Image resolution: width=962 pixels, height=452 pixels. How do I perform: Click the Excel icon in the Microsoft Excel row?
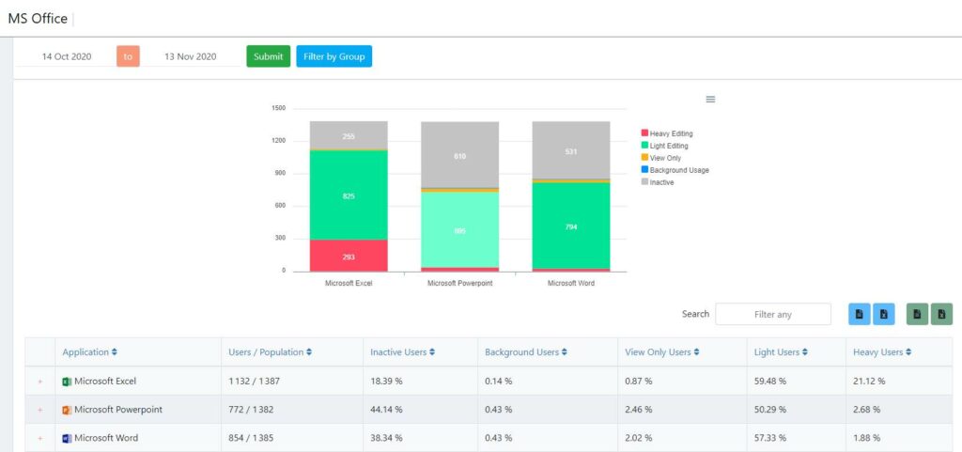[67, 382]
